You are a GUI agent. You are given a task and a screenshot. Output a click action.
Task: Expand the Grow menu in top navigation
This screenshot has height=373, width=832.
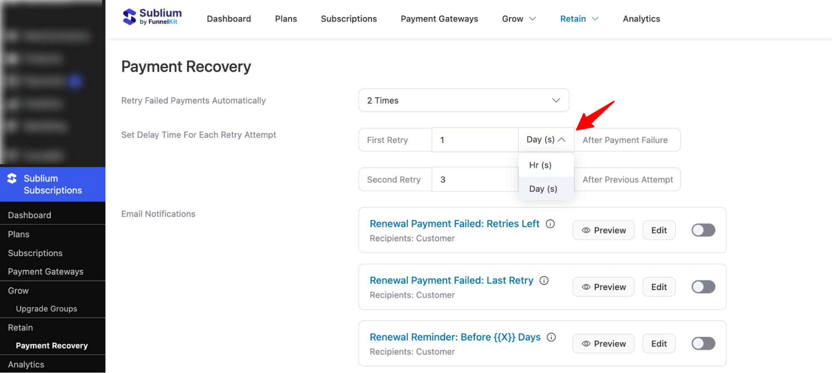[519, 19]
